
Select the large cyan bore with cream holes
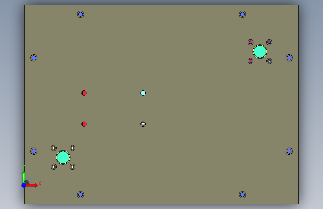63,157
